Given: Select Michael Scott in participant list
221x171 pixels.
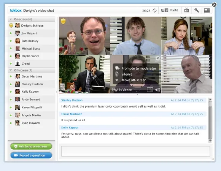Looking at the screenshot, I should [32, 49].
